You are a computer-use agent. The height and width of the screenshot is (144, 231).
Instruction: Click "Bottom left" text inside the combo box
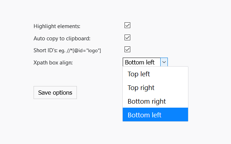tap(140, 62)
